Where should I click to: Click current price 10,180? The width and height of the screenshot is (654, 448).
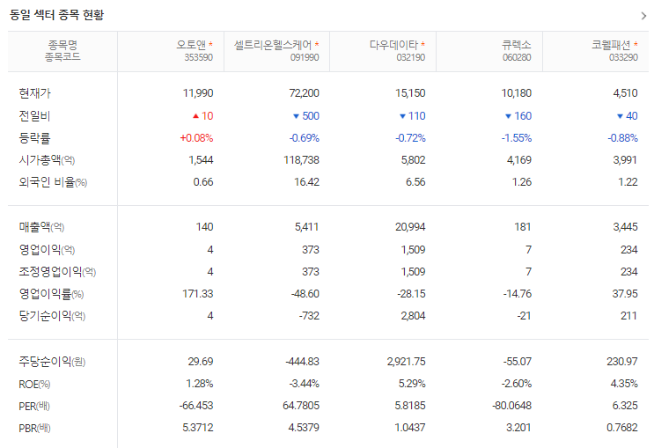click(x=517, y=93)
